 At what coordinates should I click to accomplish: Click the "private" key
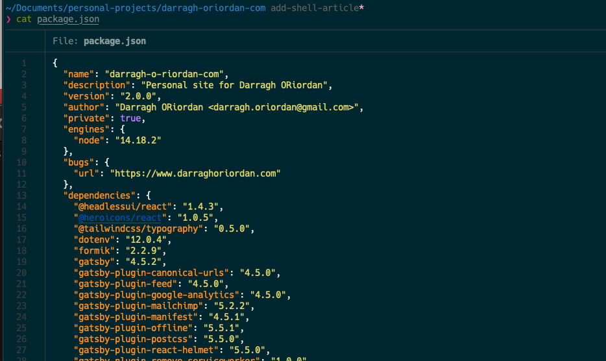(x=86, y=118)
